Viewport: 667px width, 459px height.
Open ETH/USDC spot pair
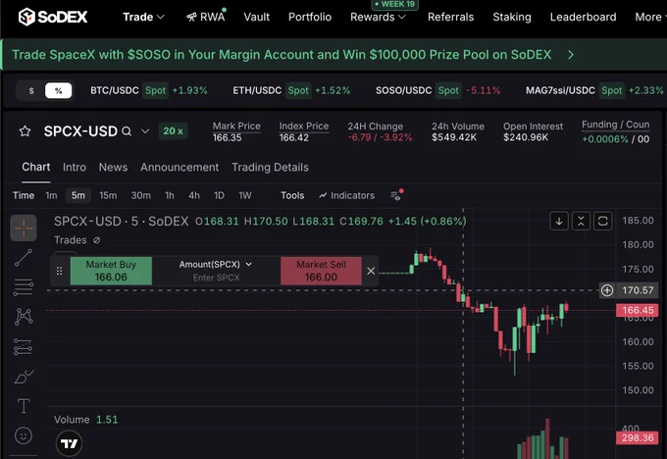(291, 90)
